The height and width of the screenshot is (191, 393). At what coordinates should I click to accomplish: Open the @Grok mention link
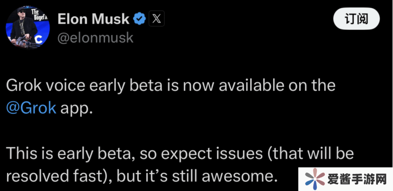pyautogui.click(x=31, y=107)
